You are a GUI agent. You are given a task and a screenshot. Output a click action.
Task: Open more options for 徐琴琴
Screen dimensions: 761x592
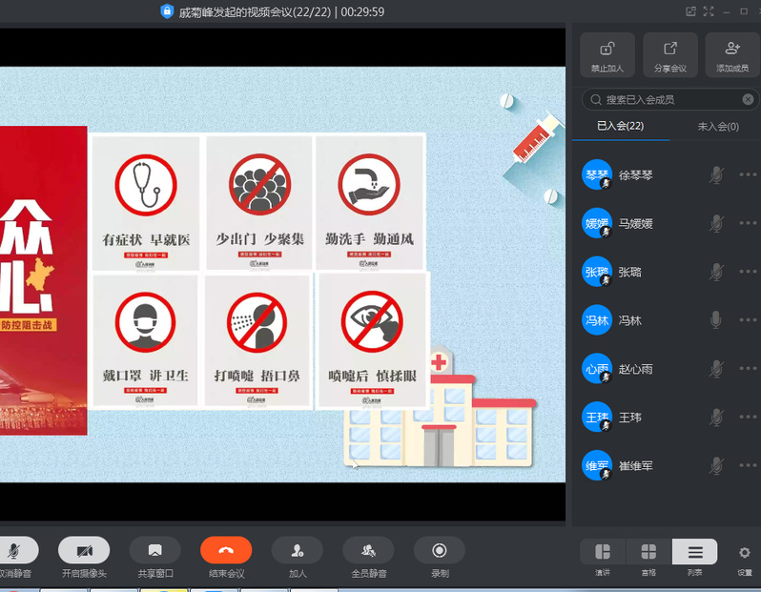pyautogui.click(x=748, y=174)
